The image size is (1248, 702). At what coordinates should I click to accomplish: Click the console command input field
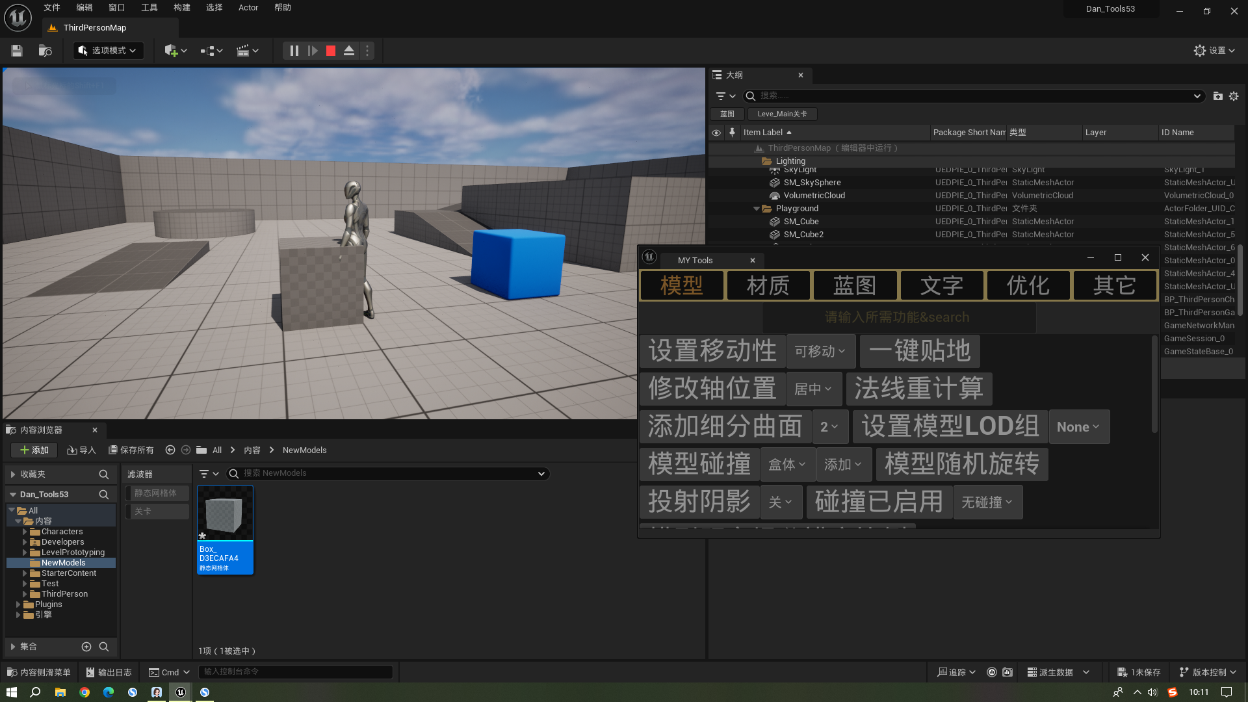(x=296, y=671)
